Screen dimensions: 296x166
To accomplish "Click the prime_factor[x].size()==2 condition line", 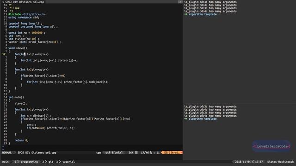I will (x=75, y=119).
